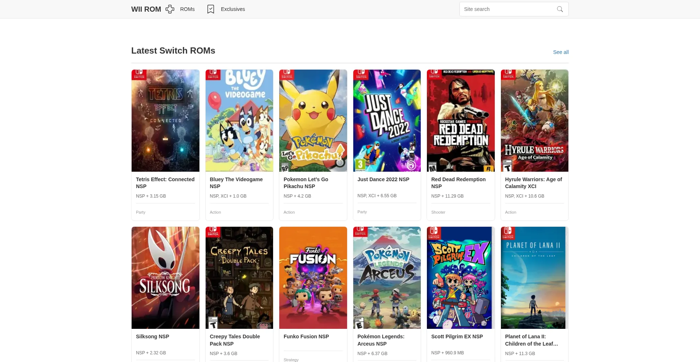This screenshot has height=362, width=700.
Task: Click the Funko Fusion NSP title
Action: (x=306, y=336)
